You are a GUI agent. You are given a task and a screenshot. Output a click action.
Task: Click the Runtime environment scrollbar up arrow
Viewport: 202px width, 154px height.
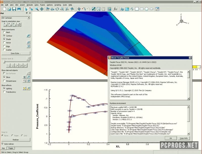pyautogui.click(x=188, y=107)
